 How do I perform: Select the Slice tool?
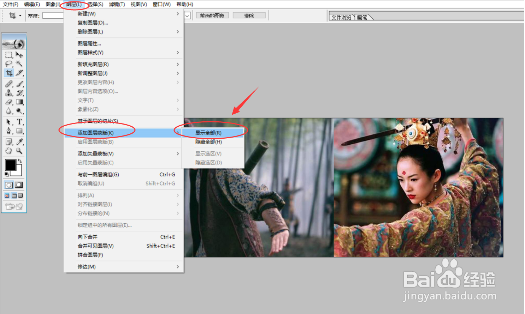point(19,73)
